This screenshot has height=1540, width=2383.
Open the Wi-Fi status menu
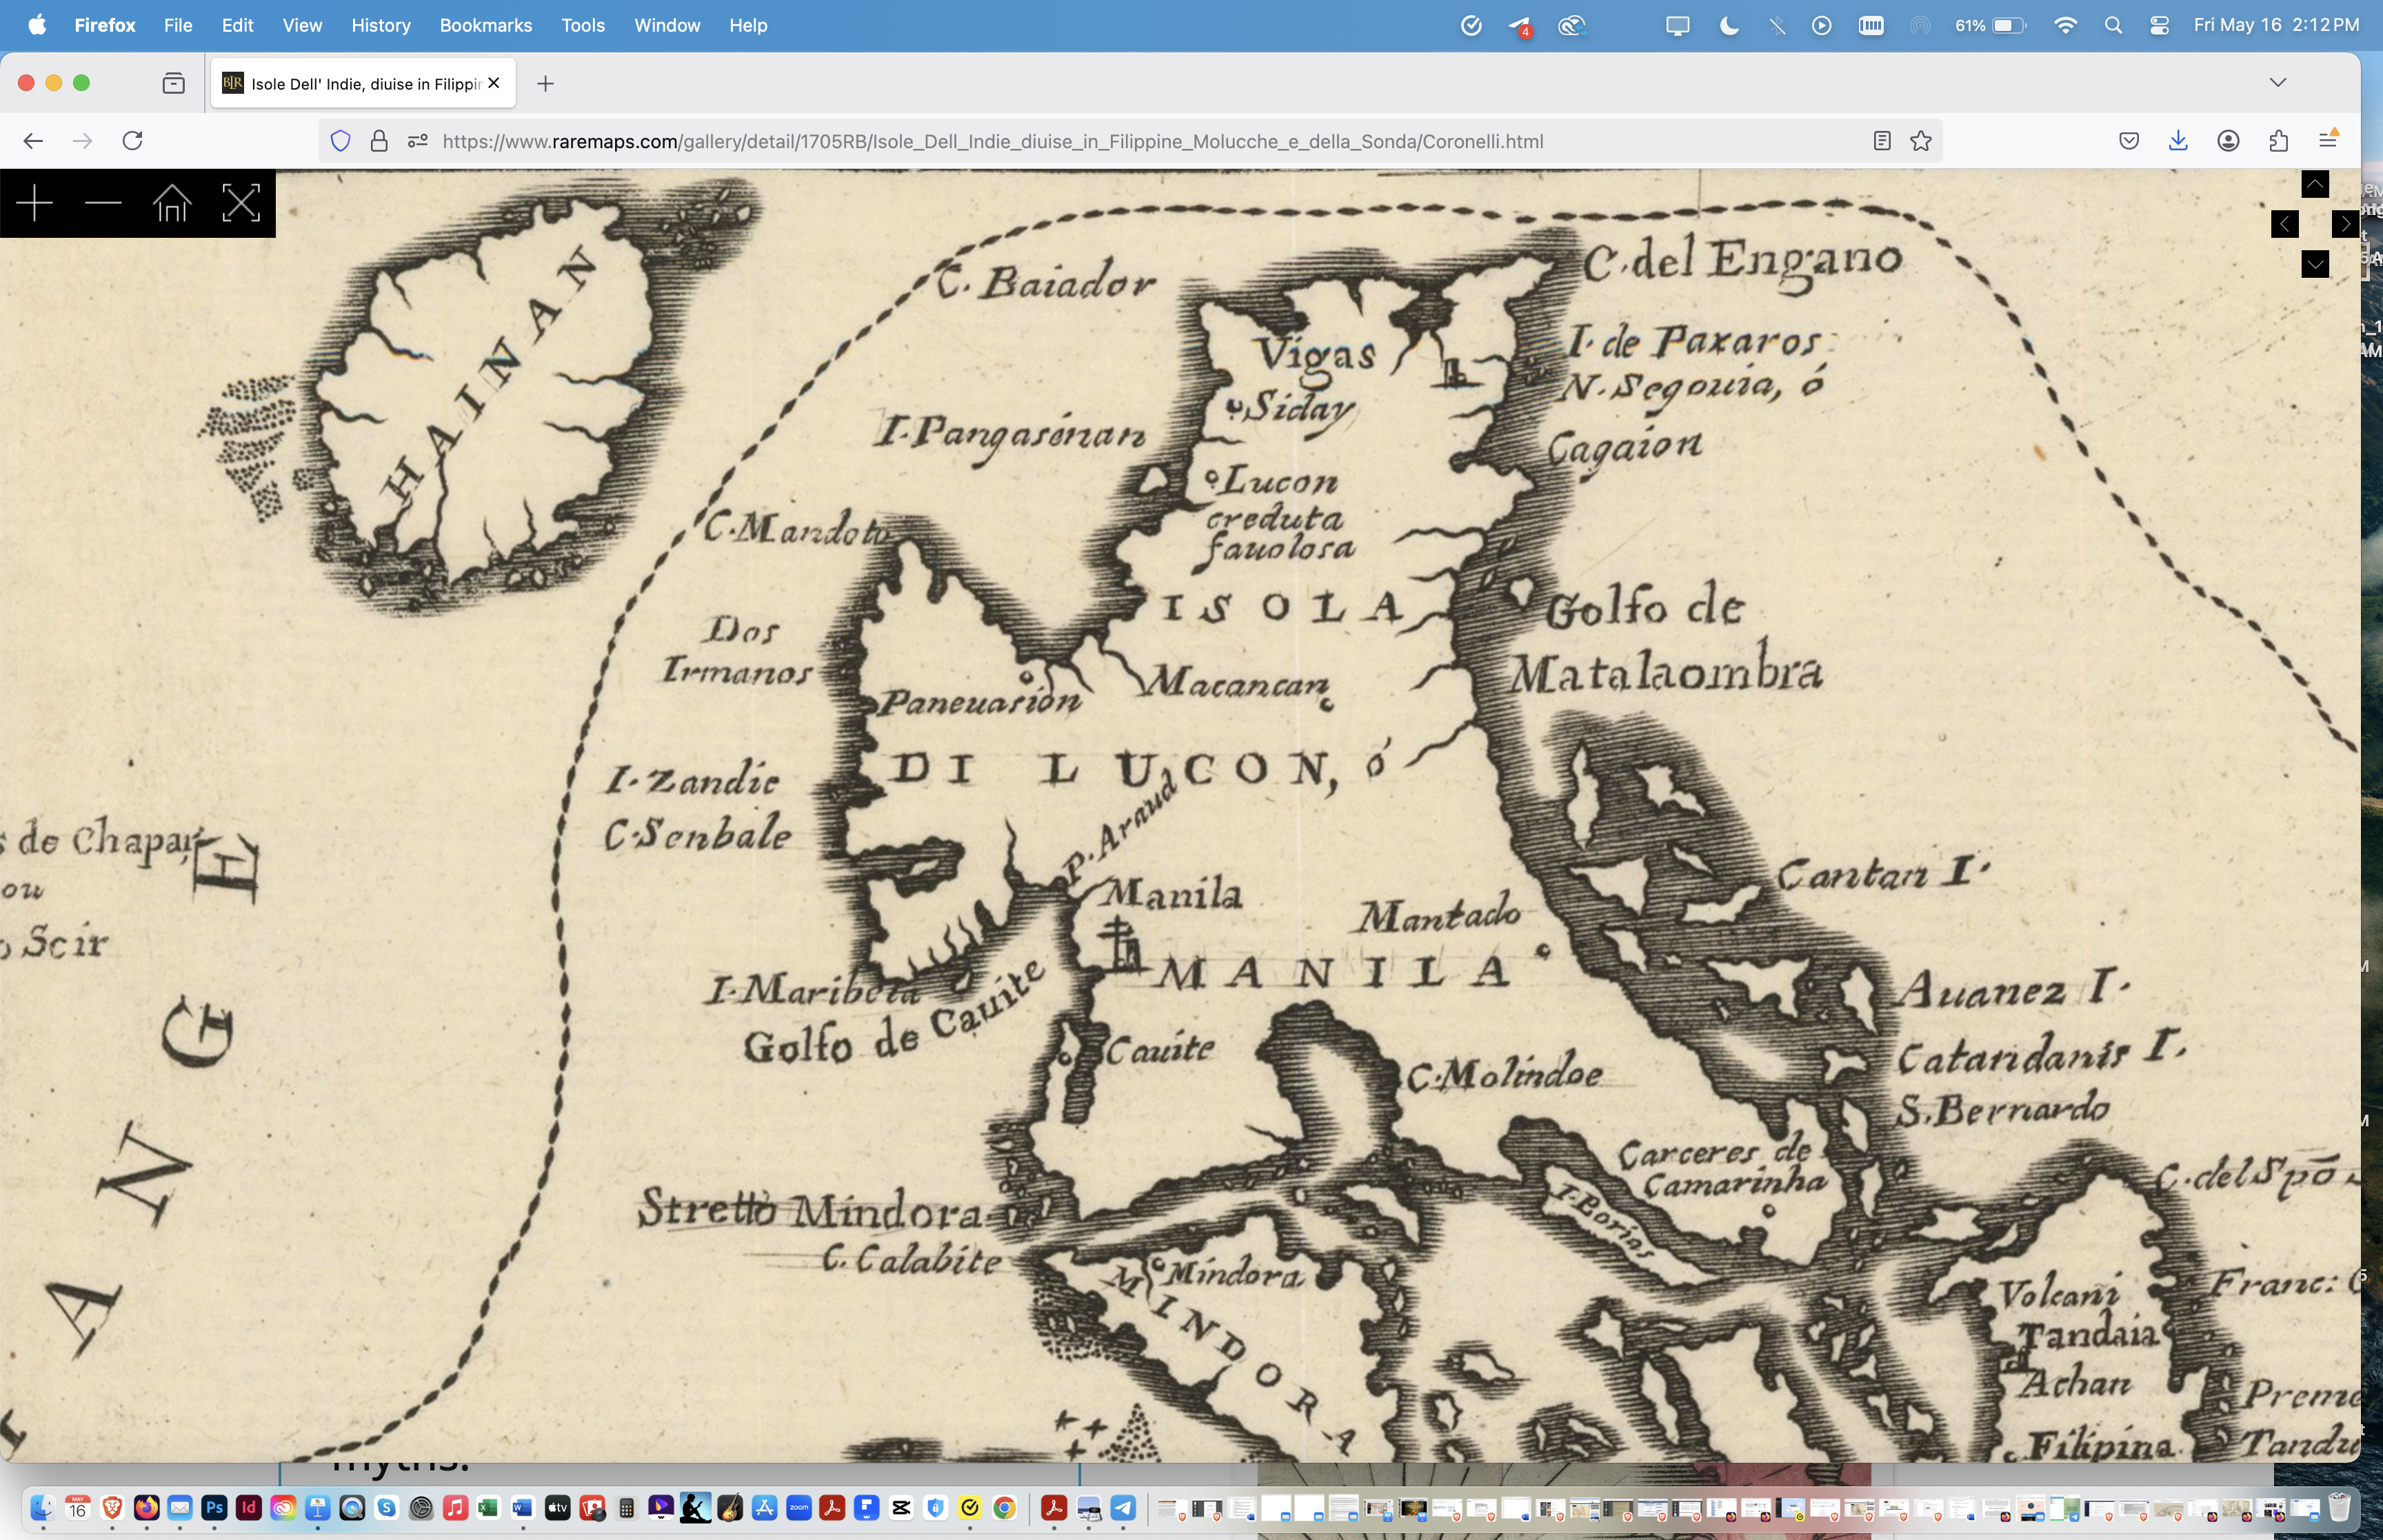(x=2065, y=26)
